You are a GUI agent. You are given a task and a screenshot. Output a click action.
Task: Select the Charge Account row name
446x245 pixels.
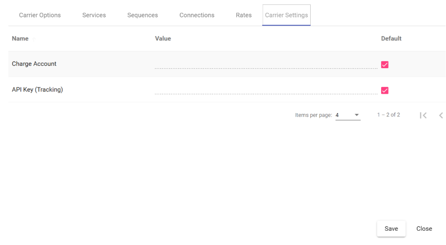(34, 64)
